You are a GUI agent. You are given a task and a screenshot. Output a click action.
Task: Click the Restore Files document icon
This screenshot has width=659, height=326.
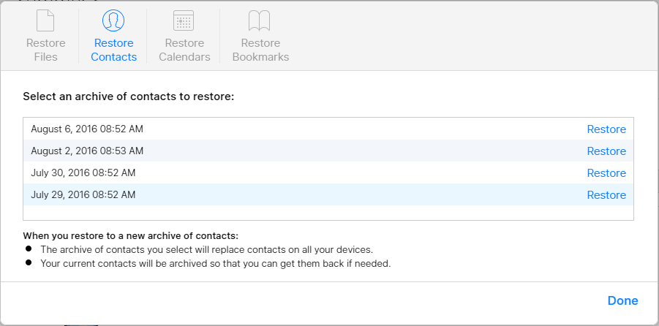pos(45,20)
